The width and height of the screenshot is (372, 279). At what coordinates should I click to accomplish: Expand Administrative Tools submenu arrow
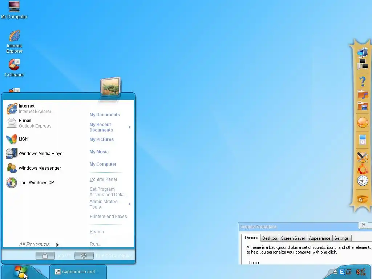coord(130,204)
